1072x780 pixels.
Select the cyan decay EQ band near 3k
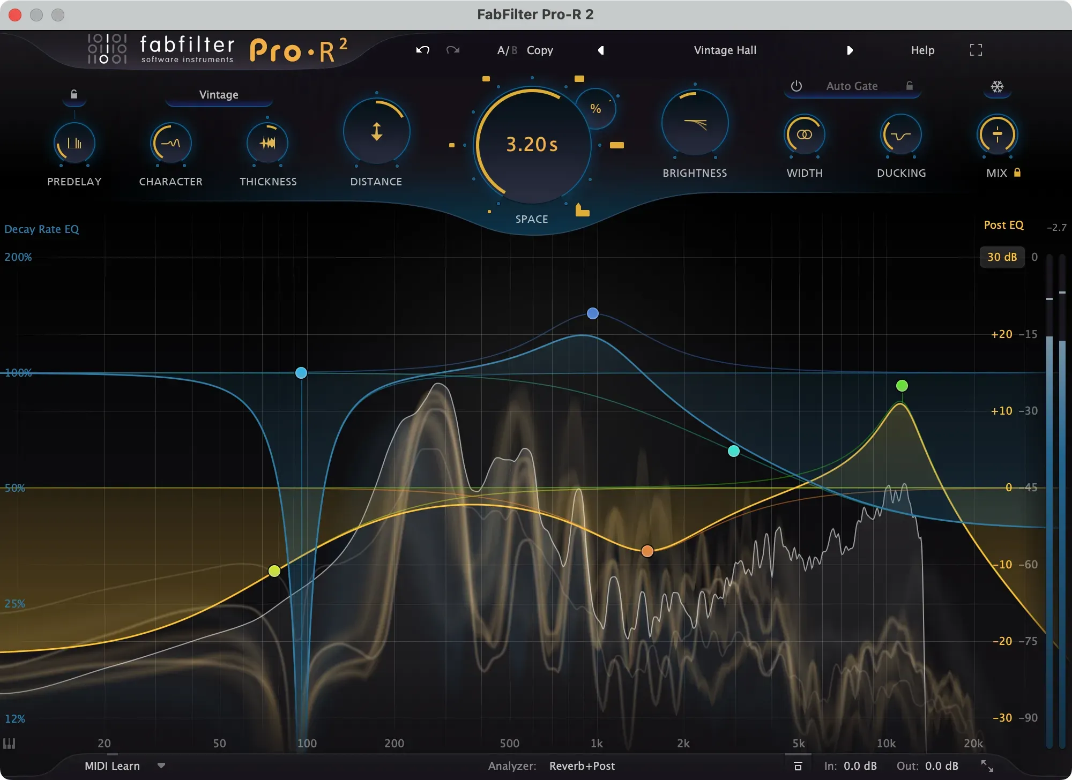(734, 451)
